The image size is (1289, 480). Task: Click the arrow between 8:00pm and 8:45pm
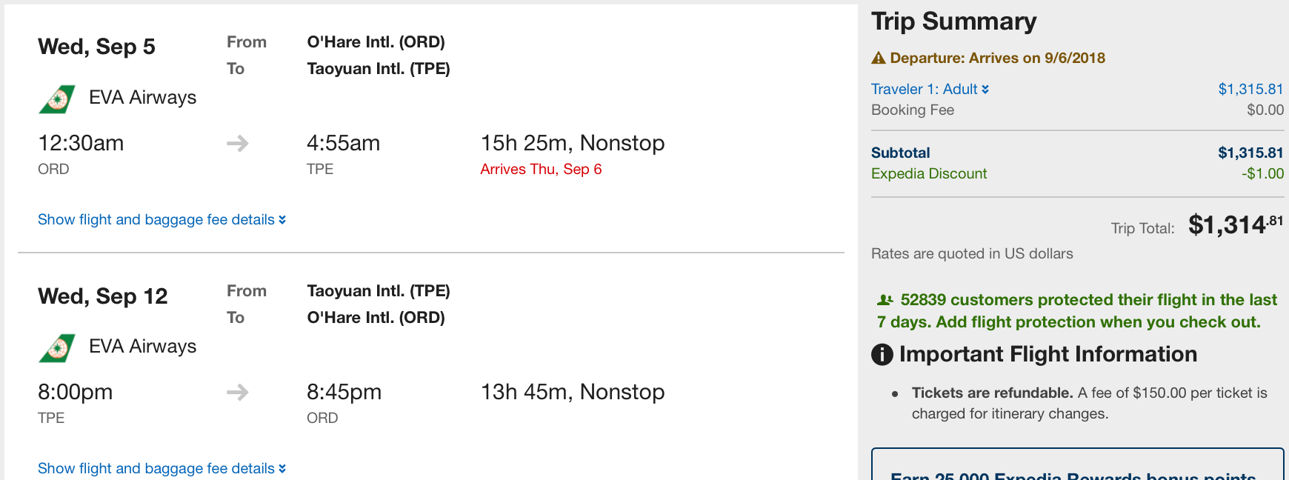(237, 392)
